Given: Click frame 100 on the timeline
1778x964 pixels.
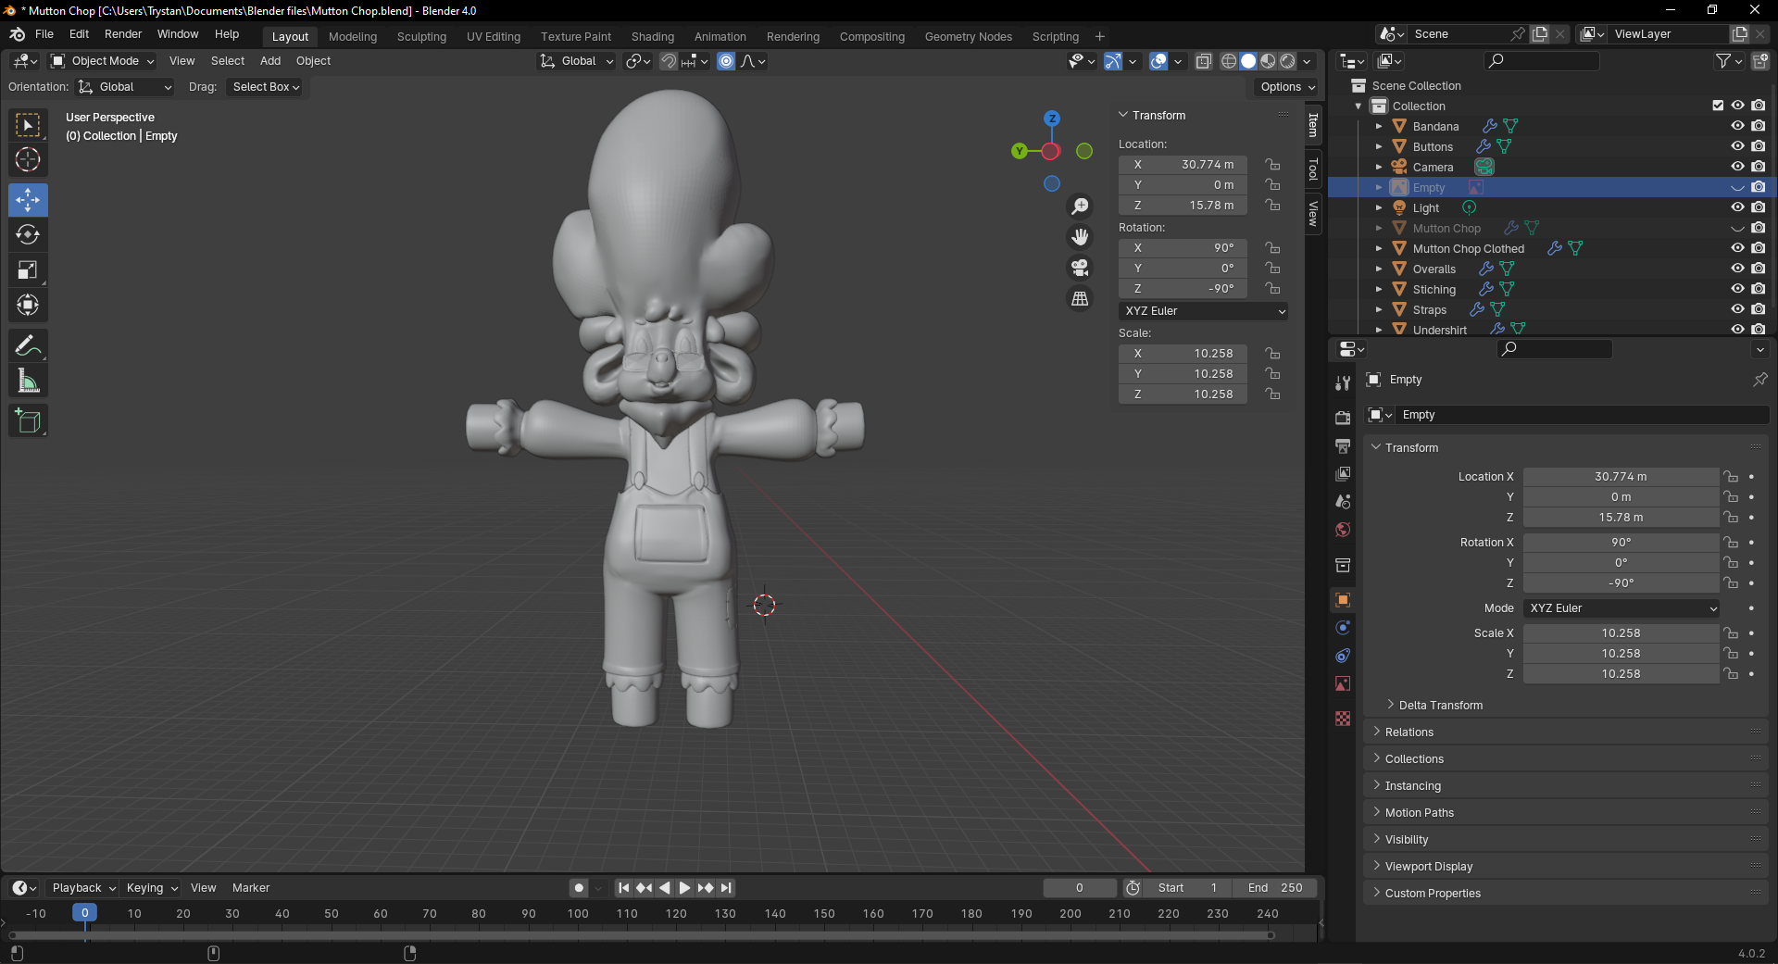Looking at the screenshot, I should pos(578,914).
